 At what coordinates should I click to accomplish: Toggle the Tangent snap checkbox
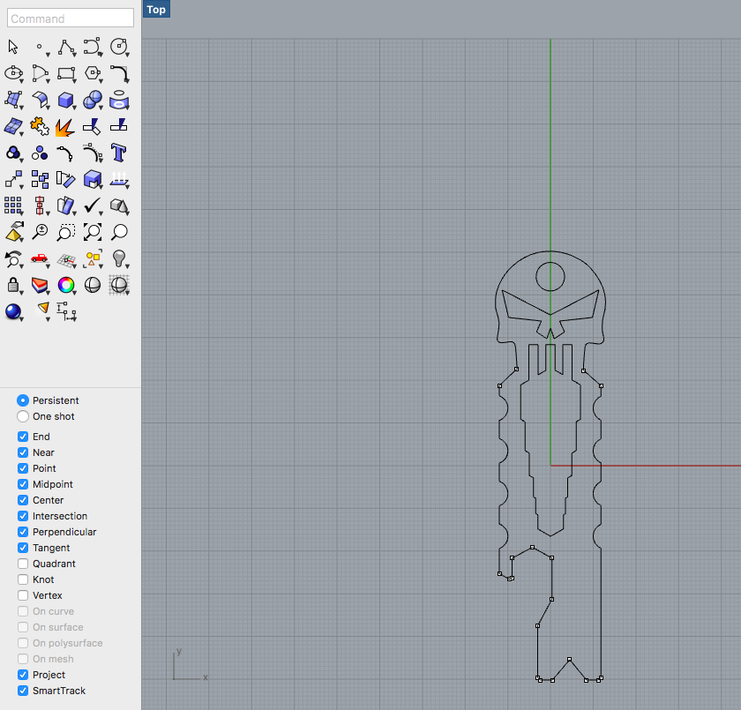[23, 548]
